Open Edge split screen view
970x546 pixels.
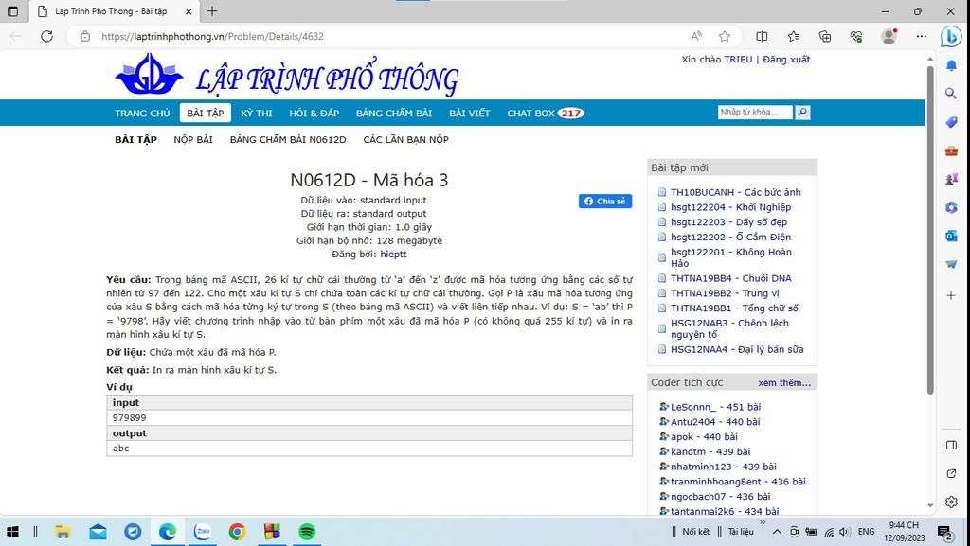click(762, 36)
